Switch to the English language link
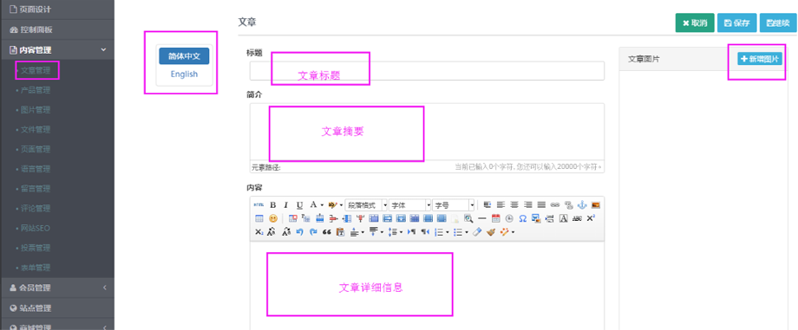 pos(184,74)
